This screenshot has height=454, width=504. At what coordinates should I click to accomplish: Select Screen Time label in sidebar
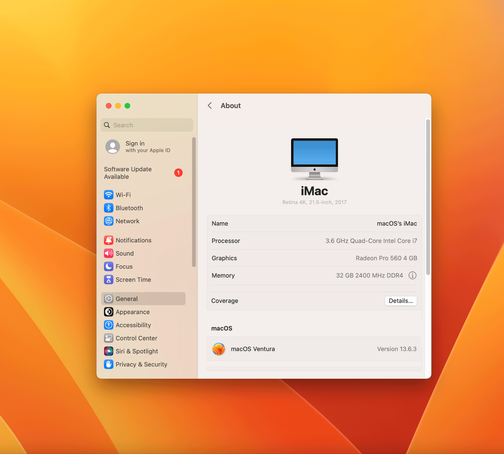tap(134, 280)
